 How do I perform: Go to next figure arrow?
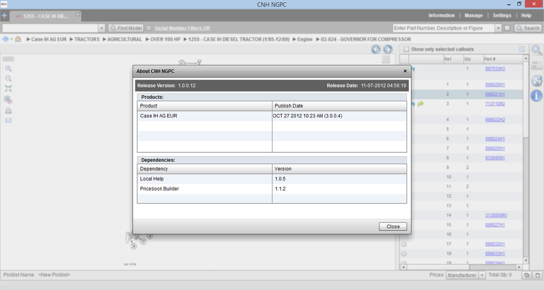point(388,49)
